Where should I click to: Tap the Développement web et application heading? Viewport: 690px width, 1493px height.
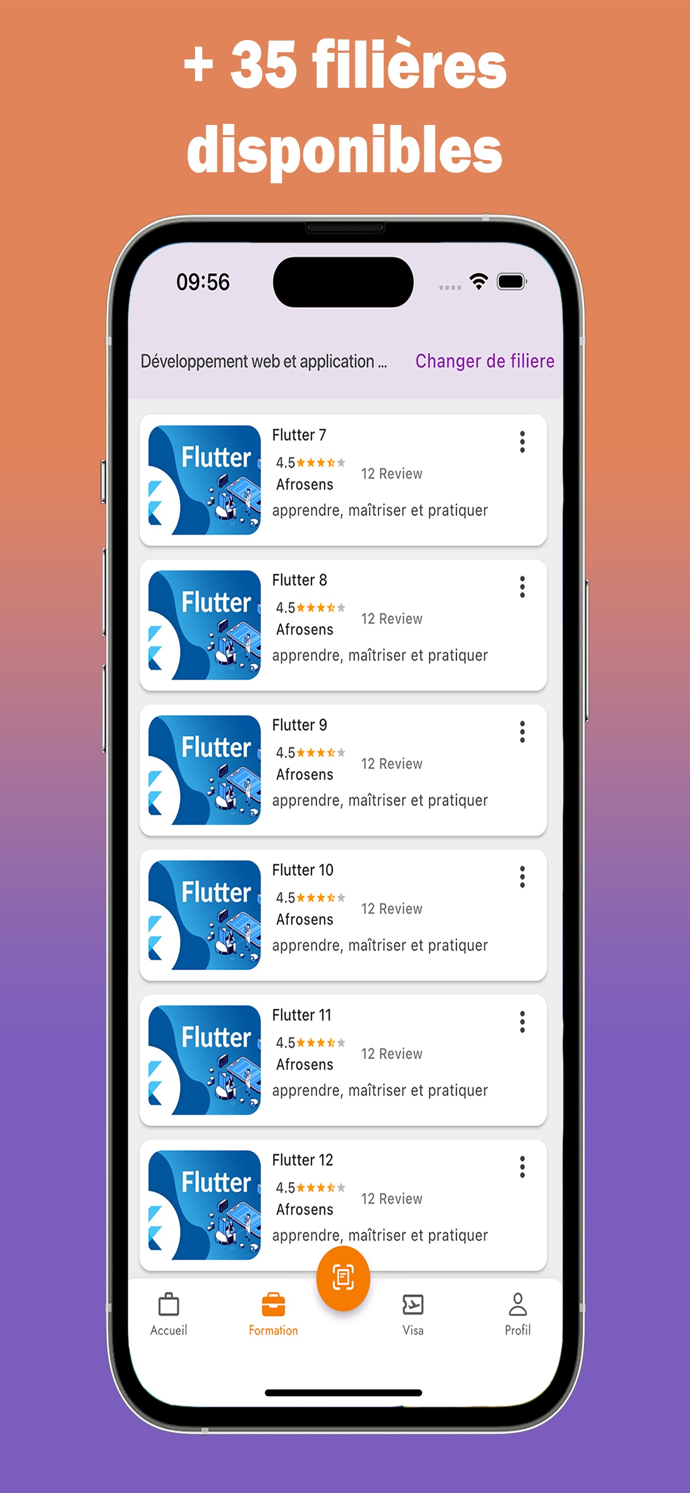264,361
